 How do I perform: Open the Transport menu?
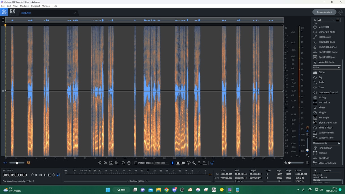[x=35, y=6]
